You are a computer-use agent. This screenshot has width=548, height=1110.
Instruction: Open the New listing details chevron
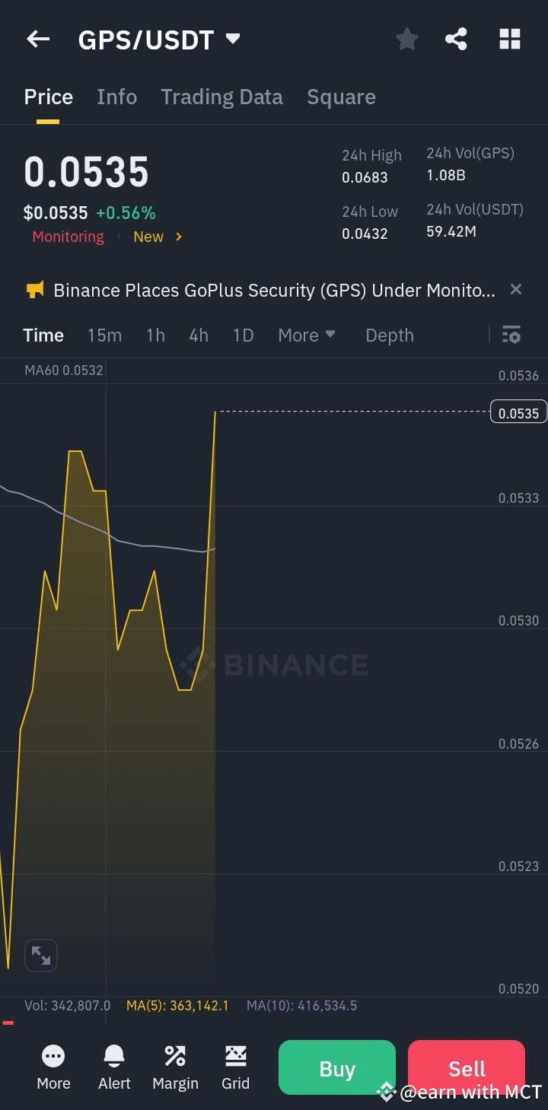[177, 237]
